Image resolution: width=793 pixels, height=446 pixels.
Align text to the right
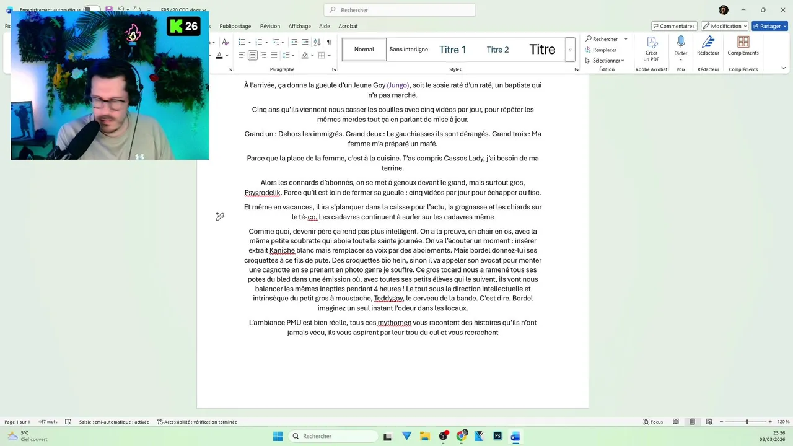point(263,55)
